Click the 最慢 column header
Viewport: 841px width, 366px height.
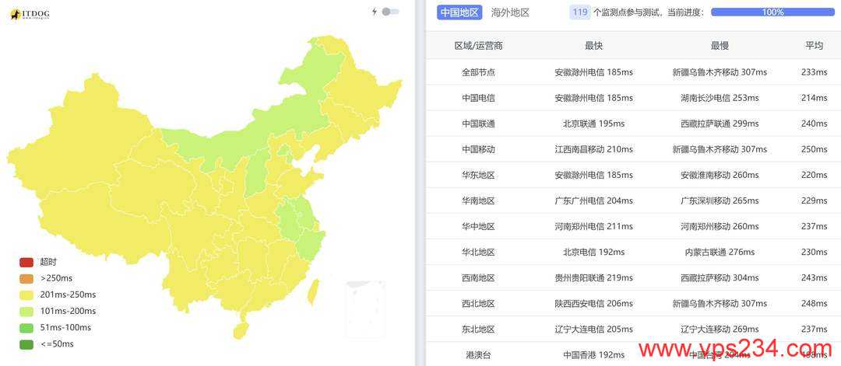click(720, 46)
